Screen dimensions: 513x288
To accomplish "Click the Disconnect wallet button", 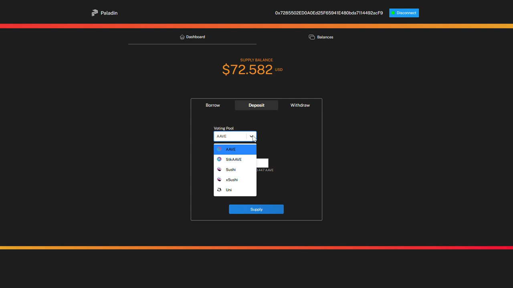I will (x=404, y=13).
